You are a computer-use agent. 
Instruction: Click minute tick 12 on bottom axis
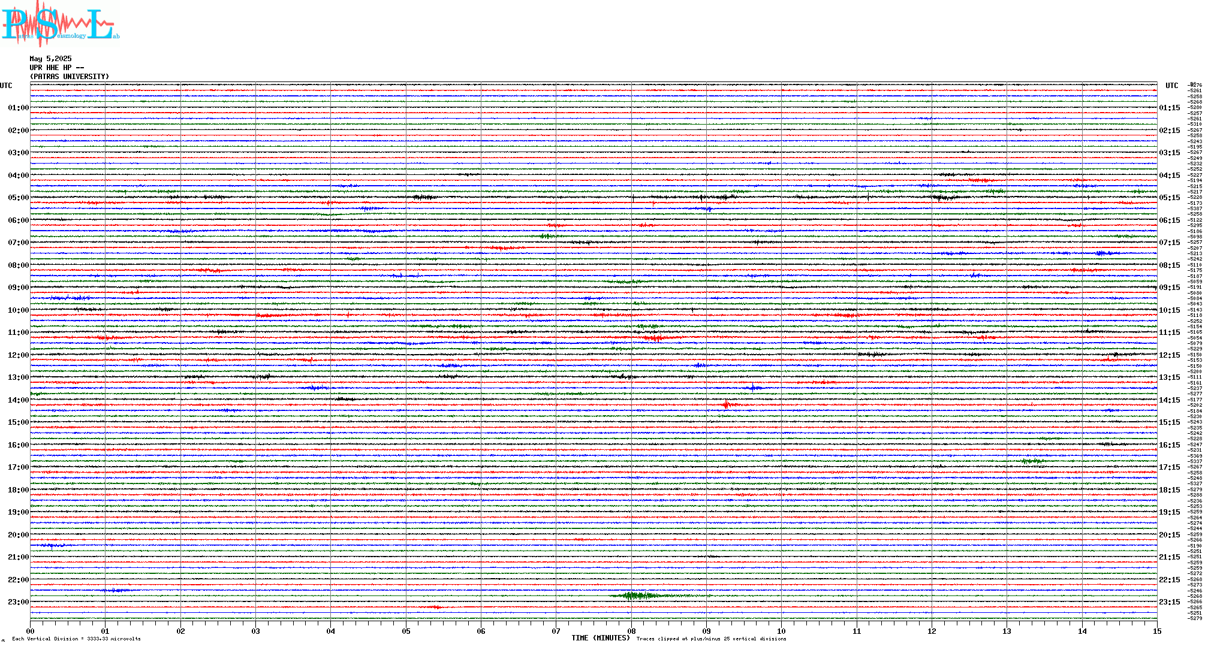932,631
